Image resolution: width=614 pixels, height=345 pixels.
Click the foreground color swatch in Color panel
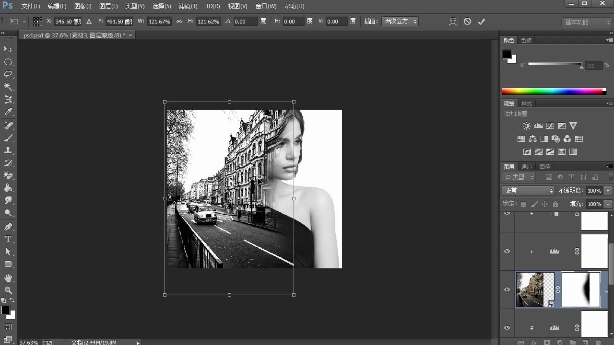(507, 54)
